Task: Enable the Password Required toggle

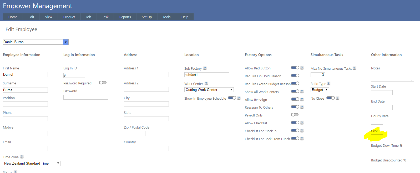Action: point(103,83)
